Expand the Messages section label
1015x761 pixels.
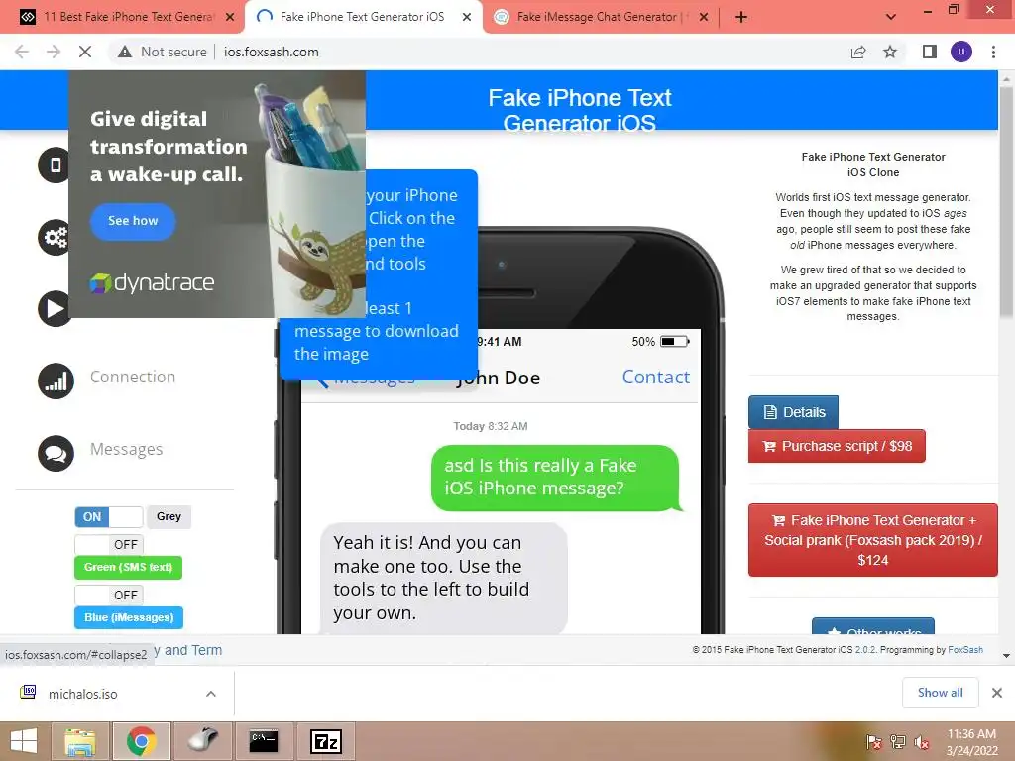pos(126,449)
